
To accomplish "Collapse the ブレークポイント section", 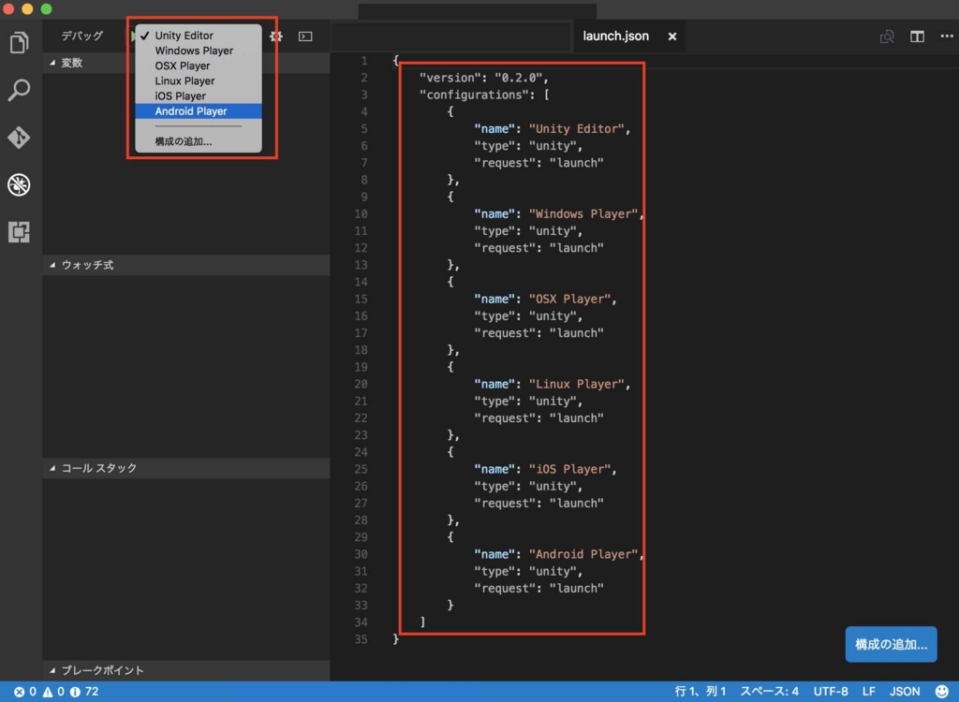I will click(x=186, y=670).
